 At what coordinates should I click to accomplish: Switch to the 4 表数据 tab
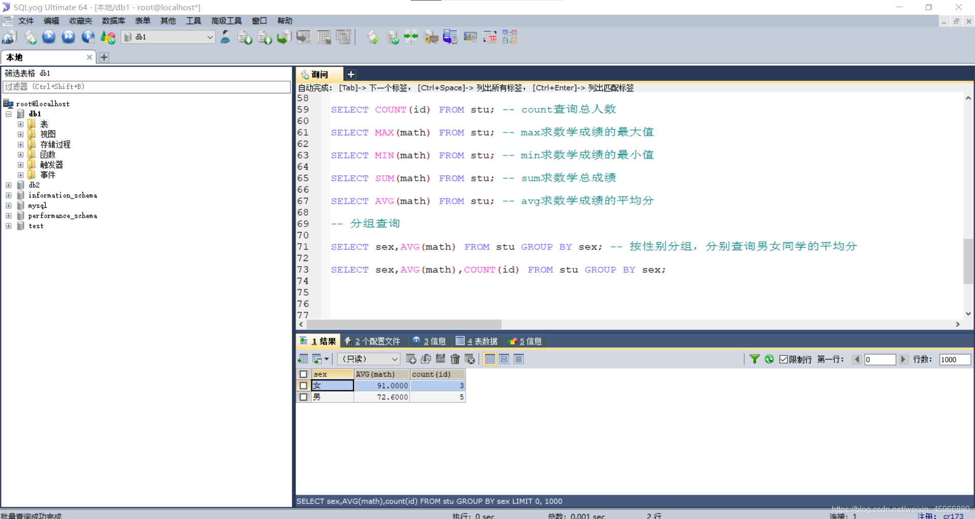pyautogui.click(x=477, y=341)
